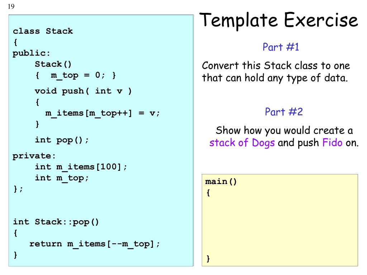
Task: Click the slide number 19
Action: [11, 6]
